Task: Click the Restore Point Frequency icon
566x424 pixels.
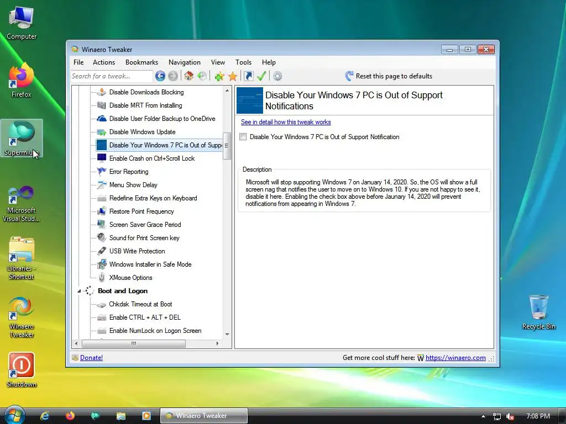Action: (x=102, y=211)
